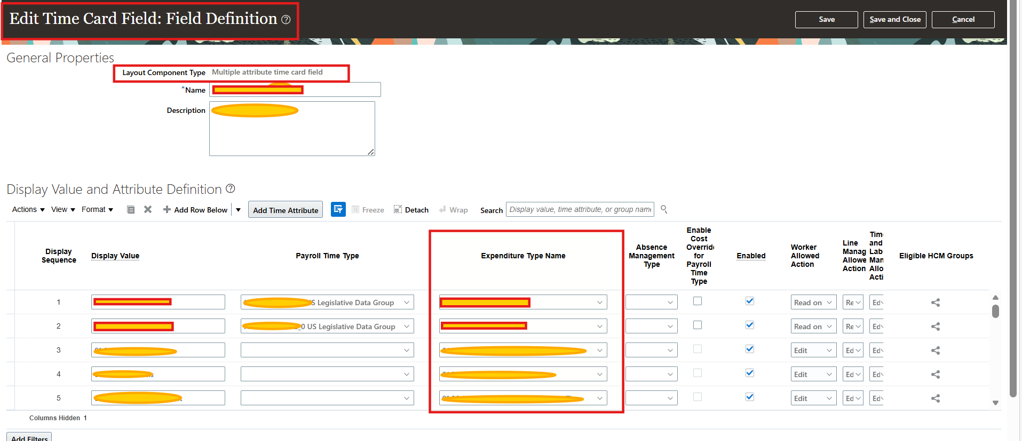Uncheck Enabled checkbox in row 5

(x=750, y=397)
